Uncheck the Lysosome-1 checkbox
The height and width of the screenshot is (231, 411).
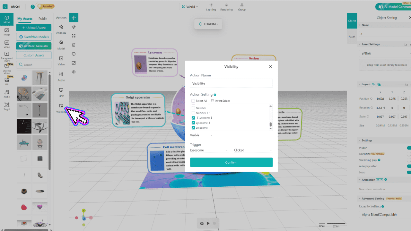click(x=193, y=123)
